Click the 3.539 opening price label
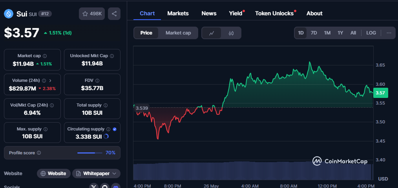Viewport: 398px width, 188px height. 142,108
